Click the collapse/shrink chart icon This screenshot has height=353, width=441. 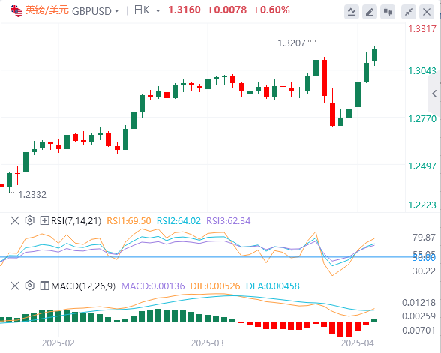click(x=409, y=12)
